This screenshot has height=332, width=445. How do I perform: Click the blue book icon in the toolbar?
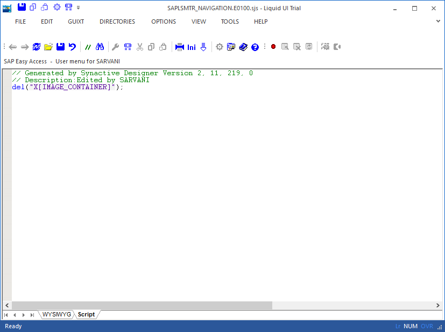(x=243, y=47)
